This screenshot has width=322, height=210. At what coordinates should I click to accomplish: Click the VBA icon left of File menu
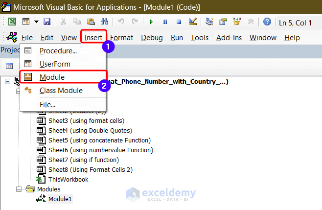tap(12, 37)
